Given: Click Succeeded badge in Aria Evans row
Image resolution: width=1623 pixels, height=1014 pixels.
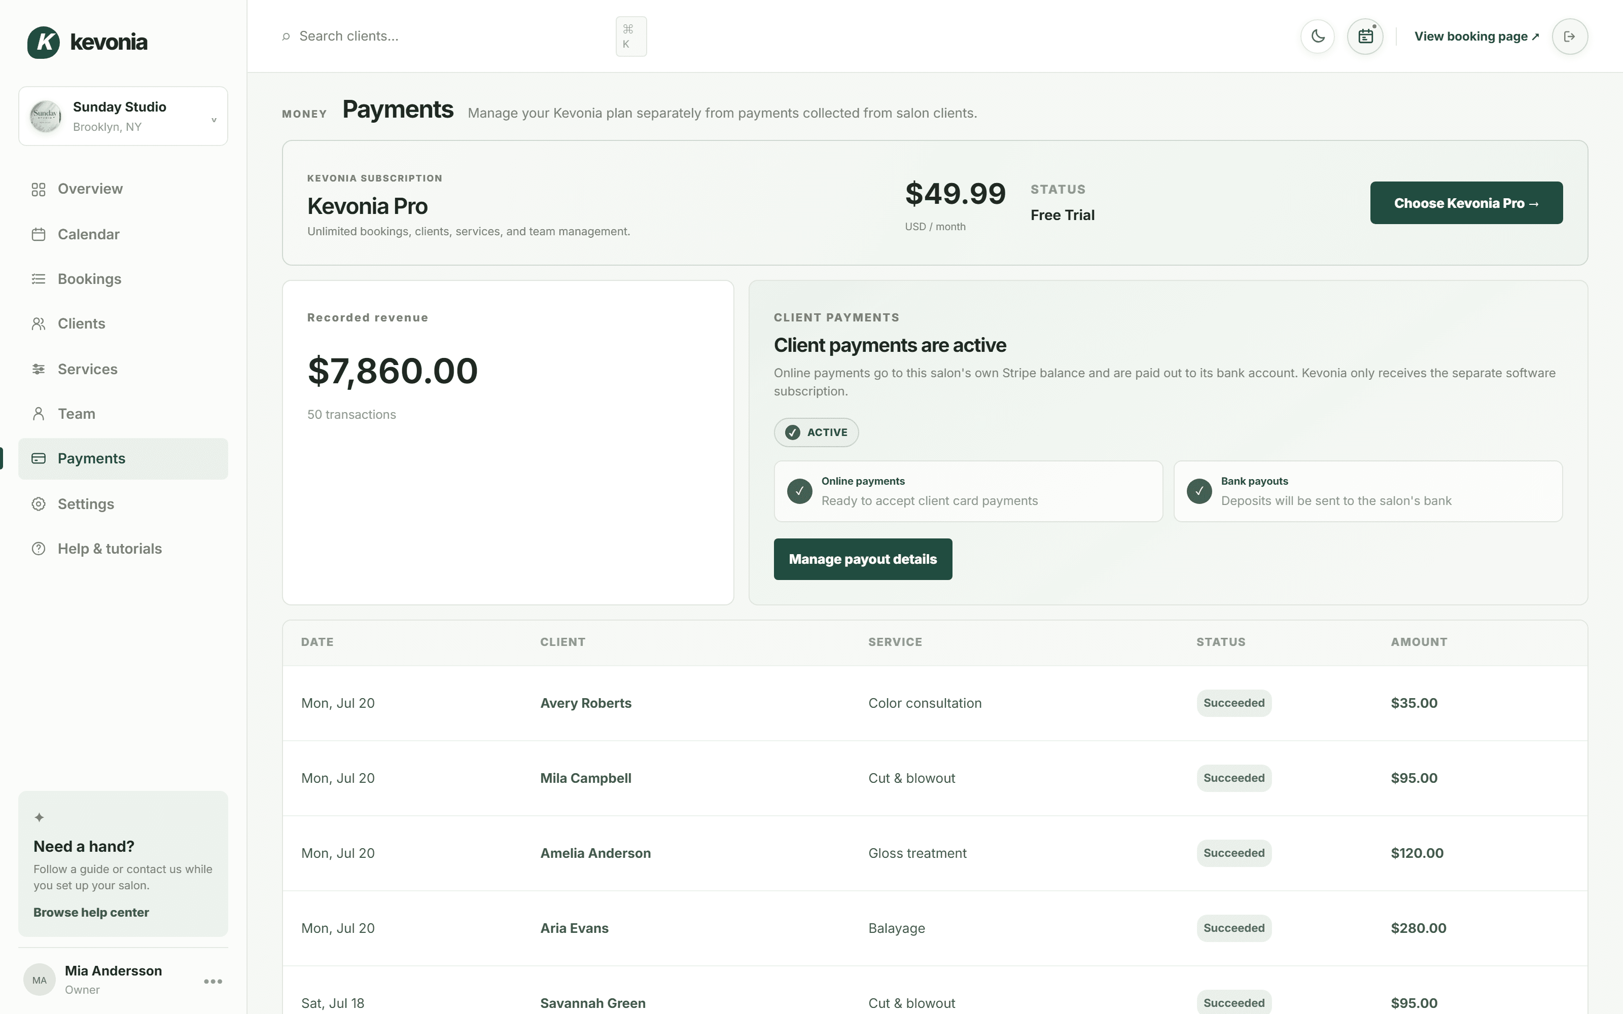Looking at the screenshot, I should coord(1234,928).
